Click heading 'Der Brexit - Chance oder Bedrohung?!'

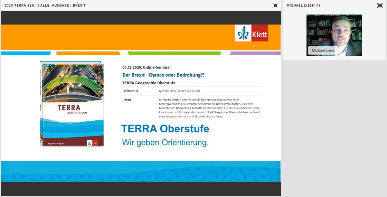pyautogui.click(x=163, y=75)
